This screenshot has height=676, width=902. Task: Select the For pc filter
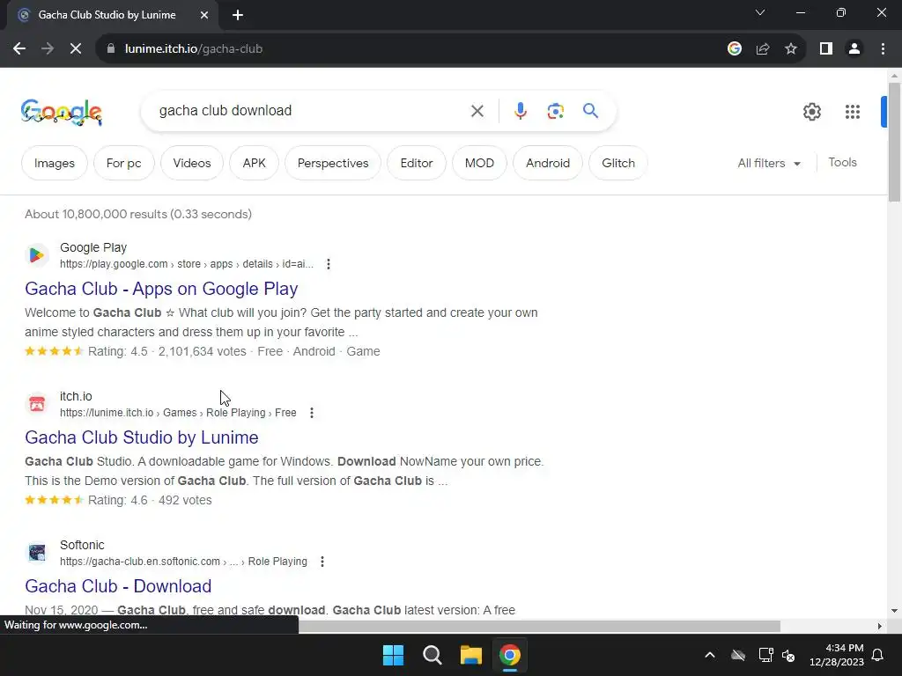[x=123, y=163]
